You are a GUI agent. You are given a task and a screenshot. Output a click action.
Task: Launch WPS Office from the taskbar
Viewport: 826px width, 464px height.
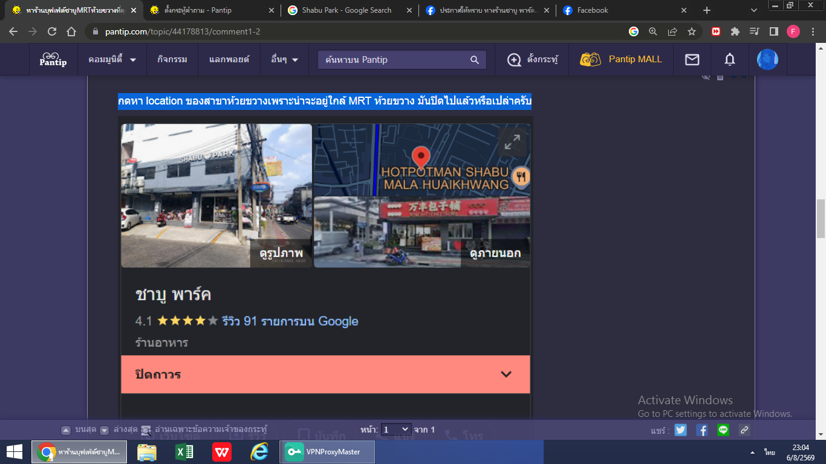click(x=222, y=452)
